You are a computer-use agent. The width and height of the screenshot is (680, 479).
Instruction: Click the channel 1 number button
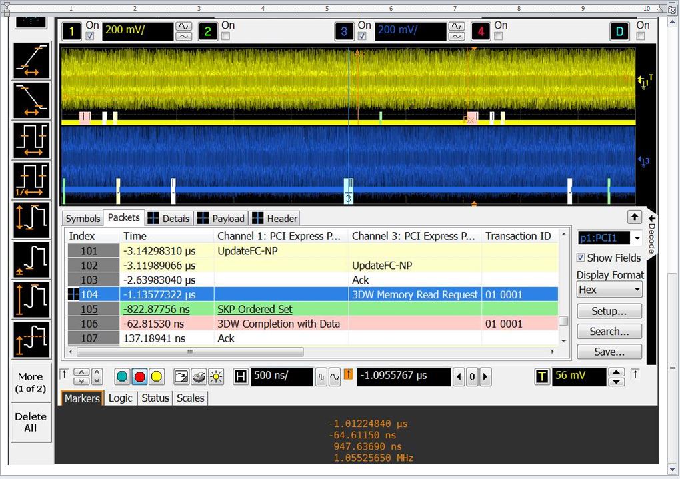(71, 31)
